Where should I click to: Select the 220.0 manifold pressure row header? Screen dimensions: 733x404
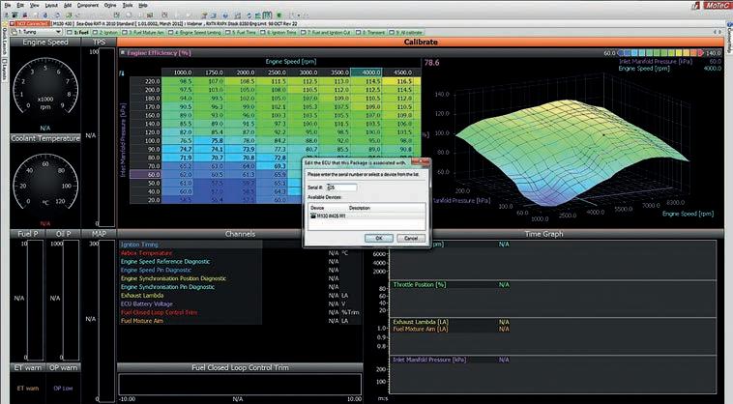click(145, 81)
